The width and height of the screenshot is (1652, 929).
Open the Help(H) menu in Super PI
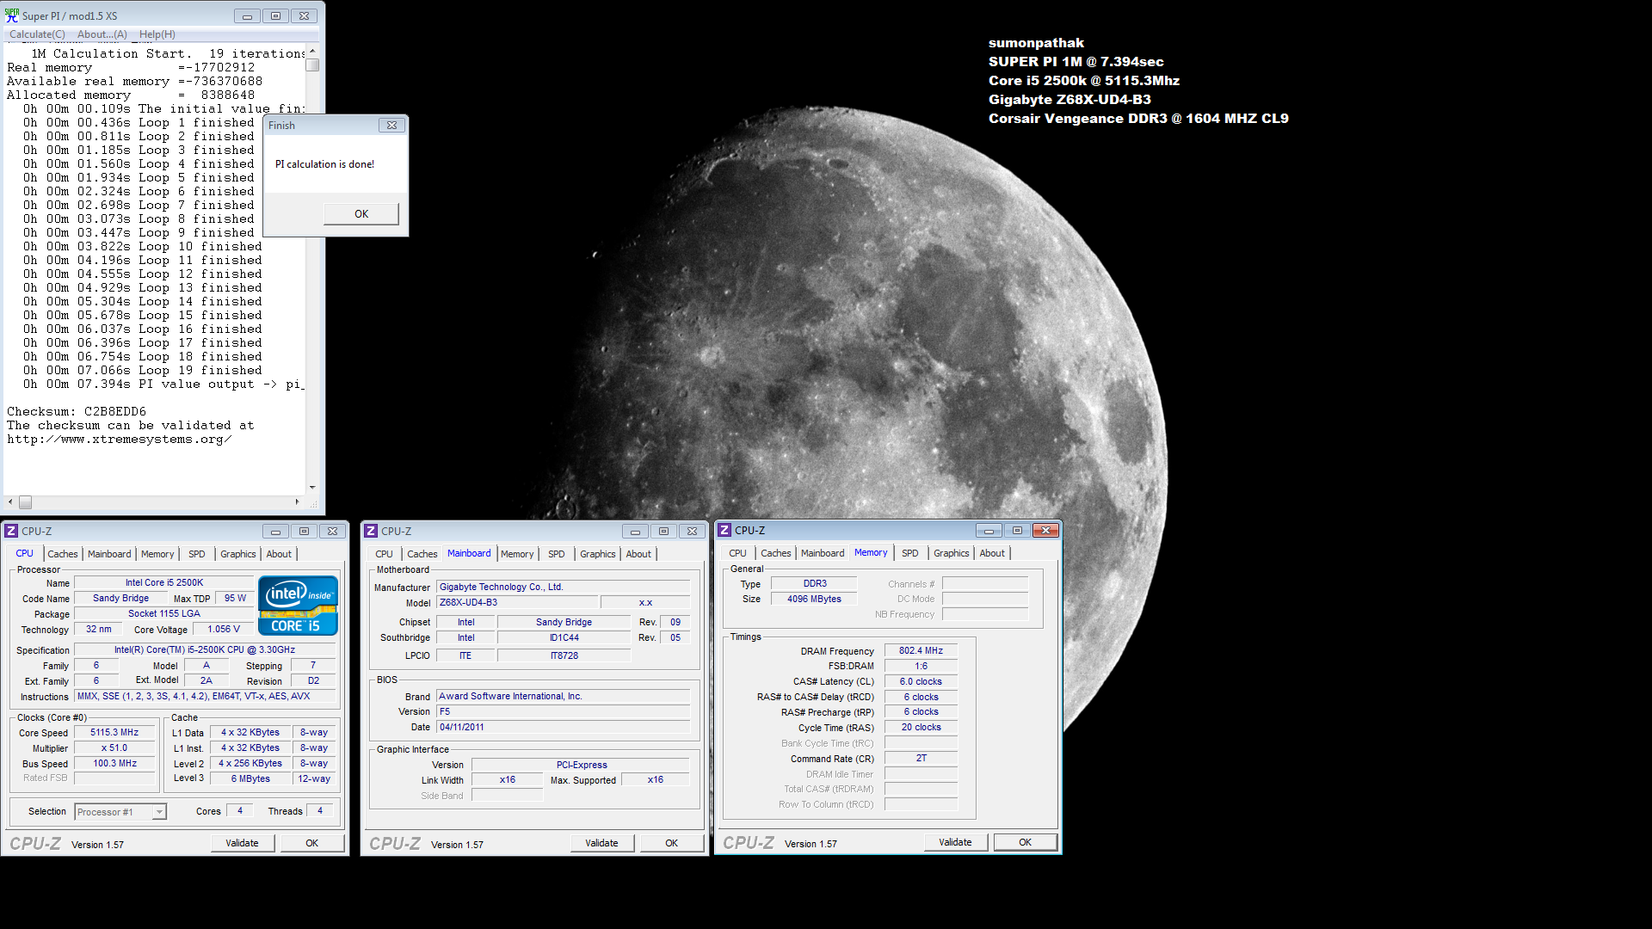[x=157, y=34]
